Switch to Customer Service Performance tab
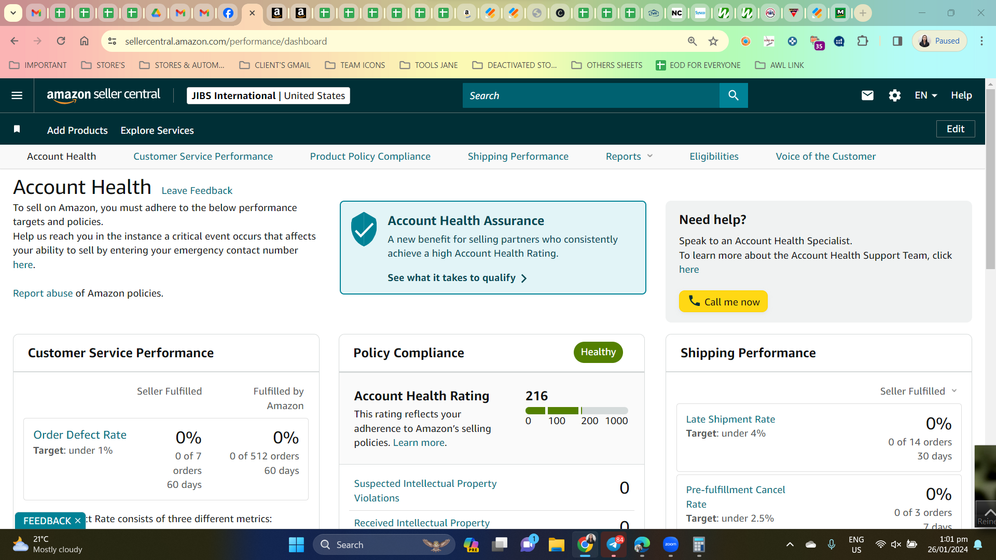The height and width of the screenshot is (560, 996). click(x=203, y=156)
